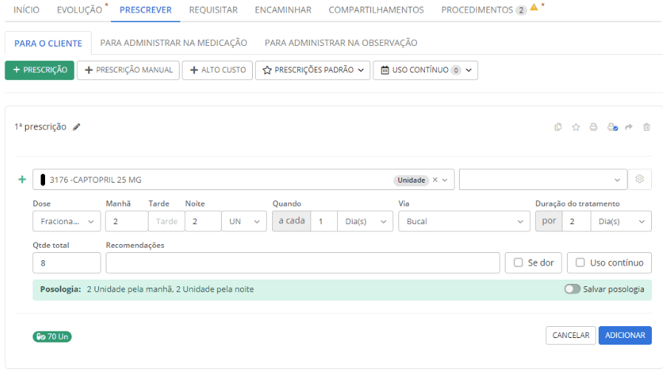
Task: Switch to the Evolução tab
Action: pyautogui.click(x=80, y=10)
